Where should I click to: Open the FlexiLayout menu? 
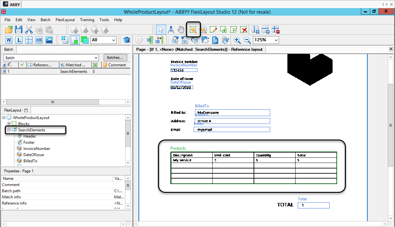click(65, 20)
